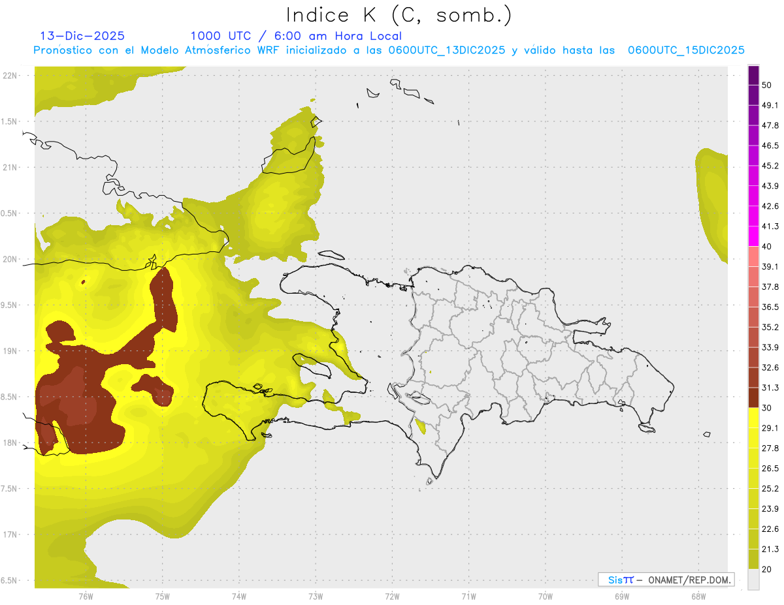Click the "ONAMET/REP.DOM." credit label

pyautogui.click(x=689, y=580)
